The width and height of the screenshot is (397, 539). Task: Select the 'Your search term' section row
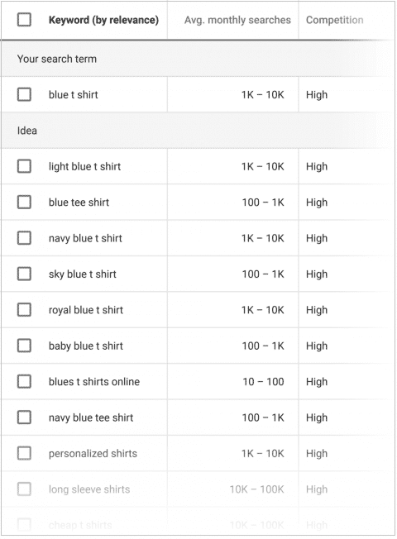tap(198, 59)
